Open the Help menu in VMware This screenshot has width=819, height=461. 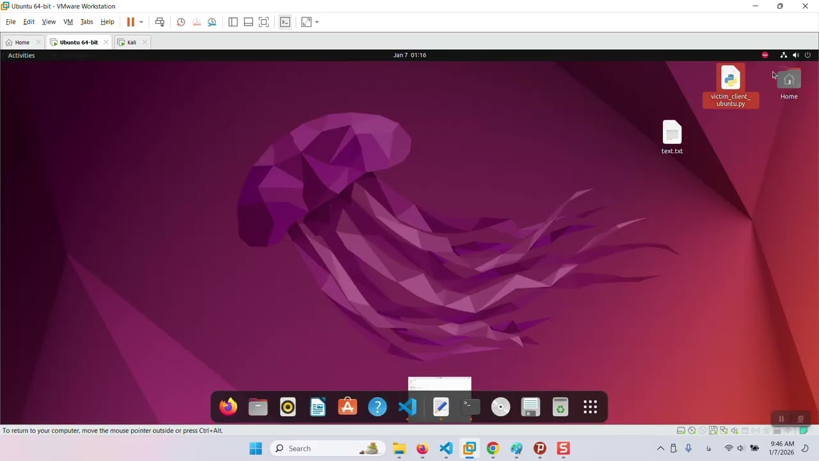pyautogui.click(x=107, y=22)
